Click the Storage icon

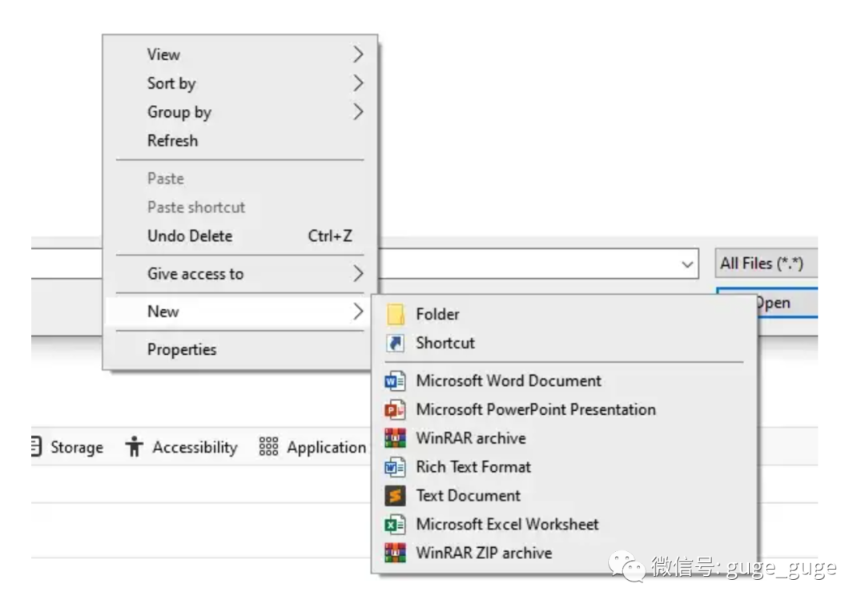click(36, 446)
